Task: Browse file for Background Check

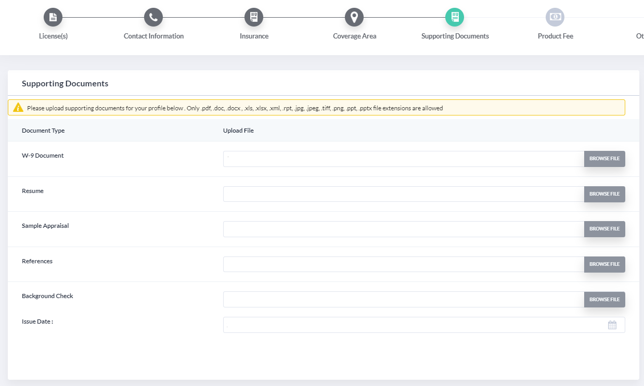Action: 604,300
